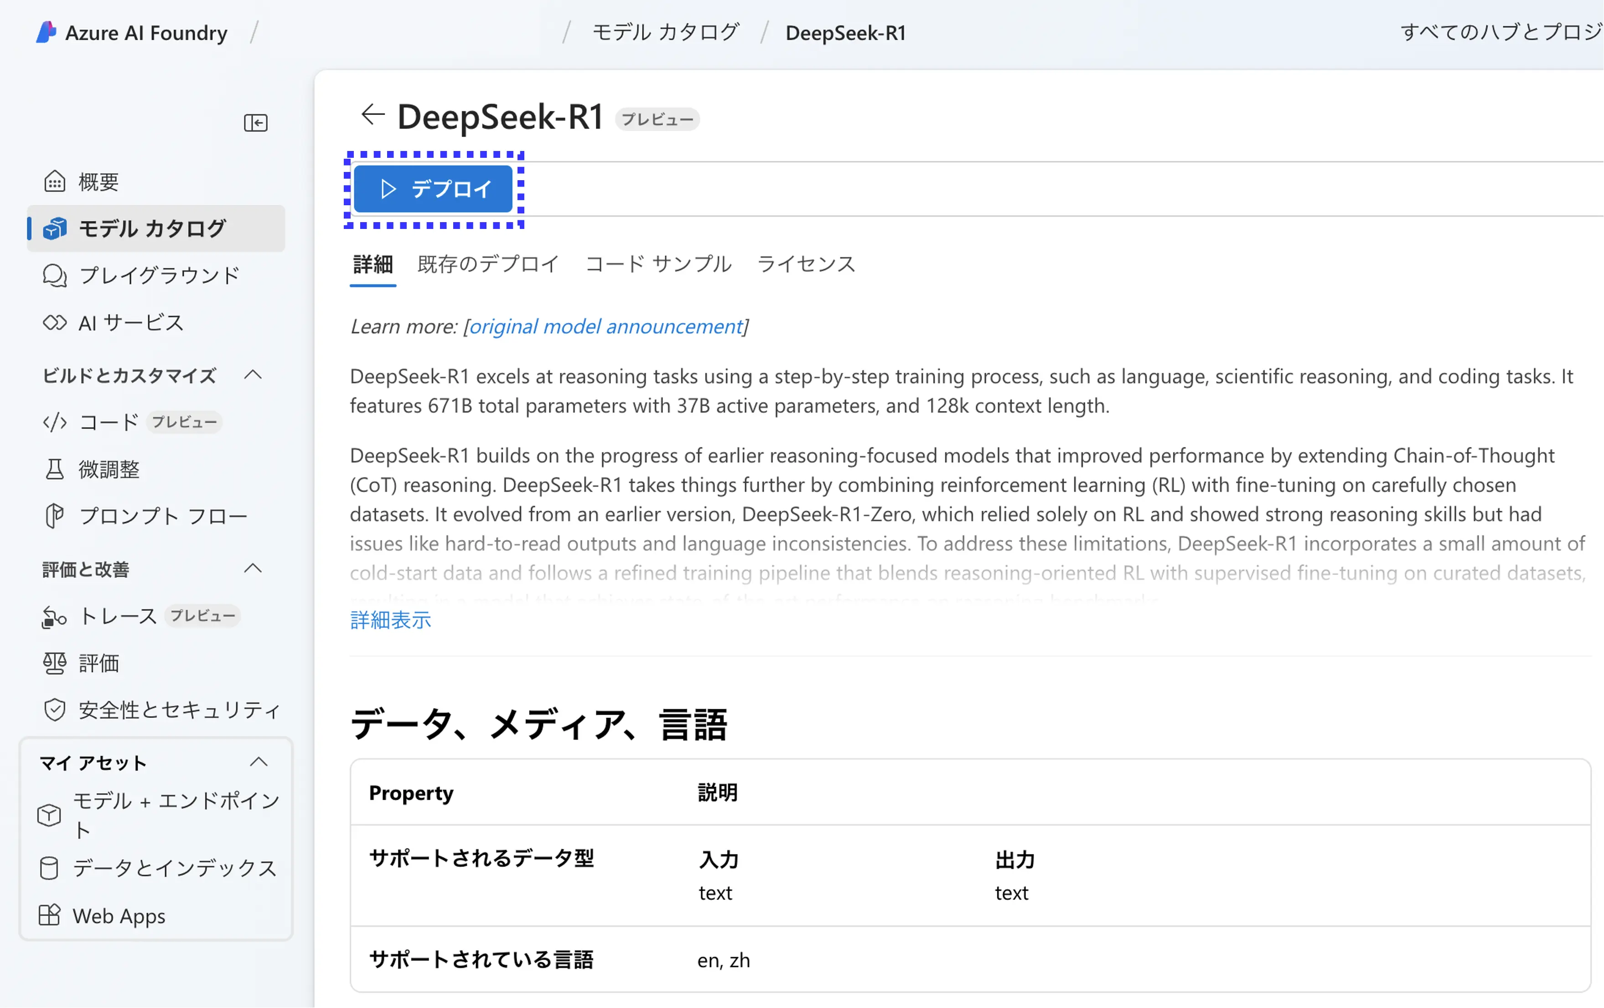Open 微調整 in the sidebar

(156, 469)
